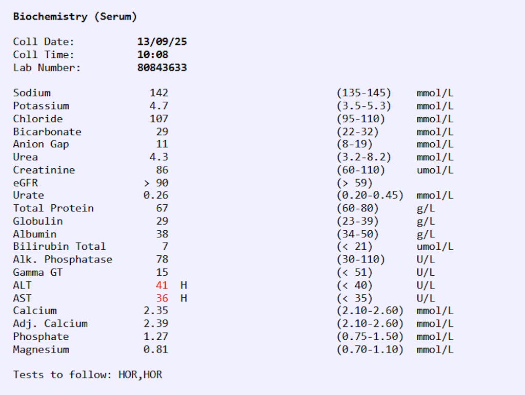
Task: Select the Creatinine row label
Action: 44,170
